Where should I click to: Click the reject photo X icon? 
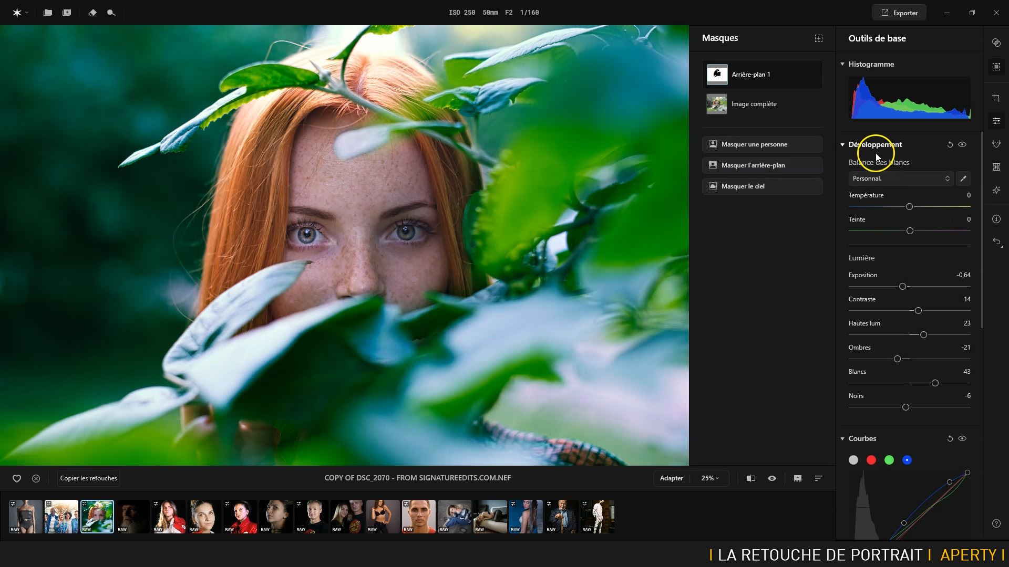[x=36, y=478]
